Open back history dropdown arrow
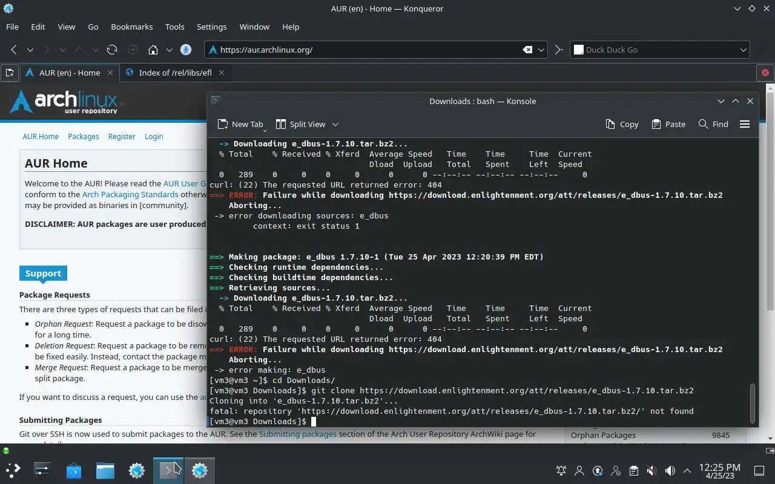Screen dimensions: 775x484 pos(30,50)
